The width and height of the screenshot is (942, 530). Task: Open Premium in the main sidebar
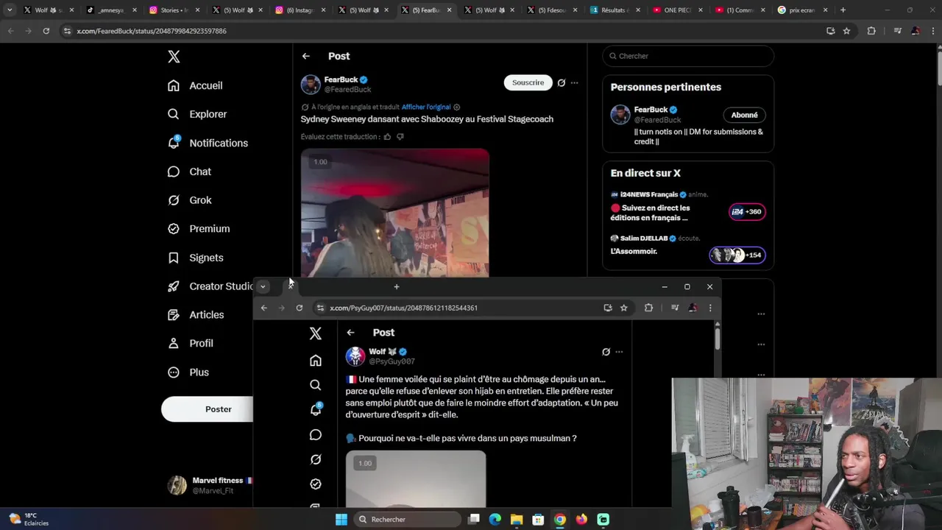pyautogui.click(x=199, y=229)
